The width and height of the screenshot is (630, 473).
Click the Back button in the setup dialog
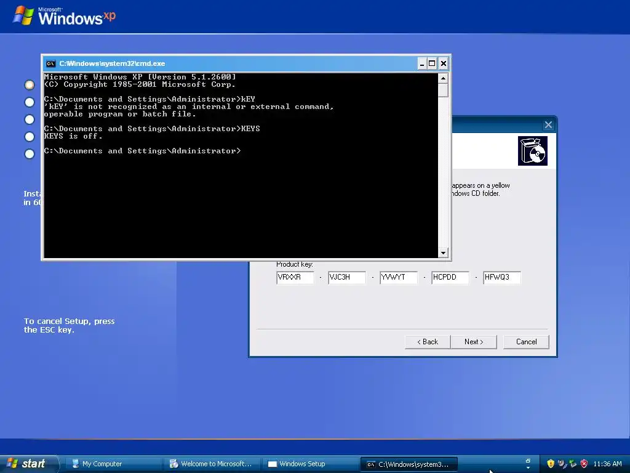428,342
